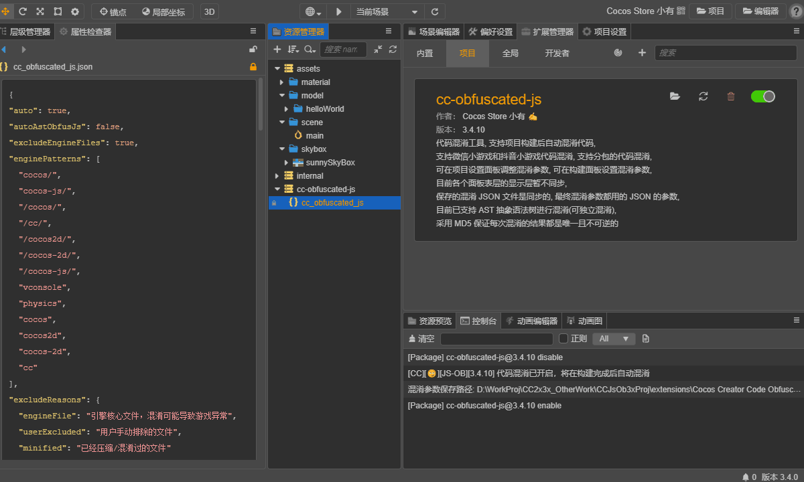Toggle the 局部坐标 local coordinate button
Image resolution: width=804 pixels, height=482 pixels.
point(163,11)
